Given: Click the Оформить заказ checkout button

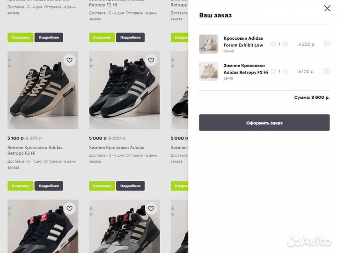Looking at the screenshot, I should coord(264,123).
